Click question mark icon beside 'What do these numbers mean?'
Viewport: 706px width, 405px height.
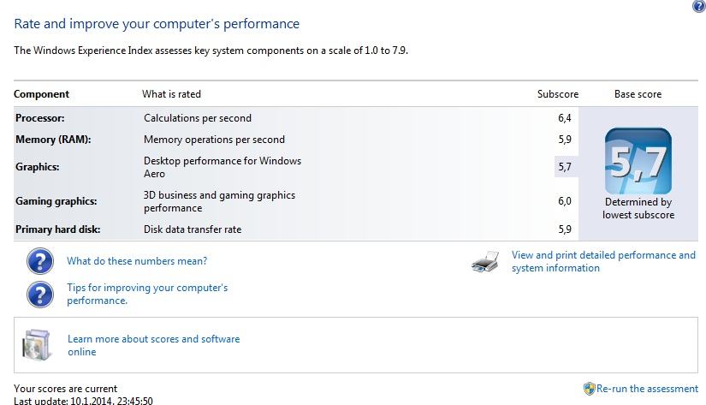(40, 261)
